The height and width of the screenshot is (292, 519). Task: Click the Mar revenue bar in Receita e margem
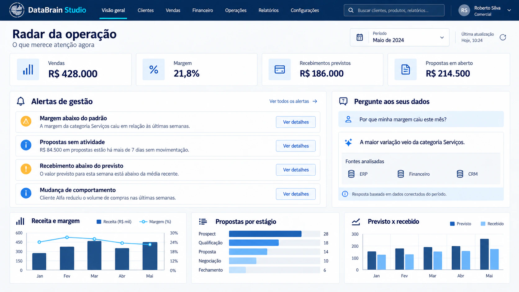click(x=94, y=255)
